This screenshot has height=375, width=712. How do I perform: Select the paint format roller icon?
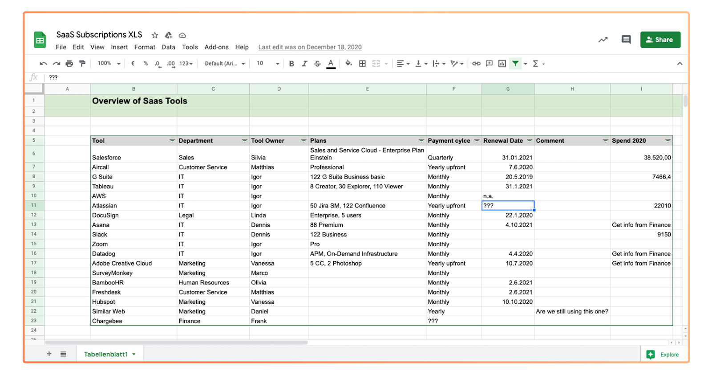82,64
